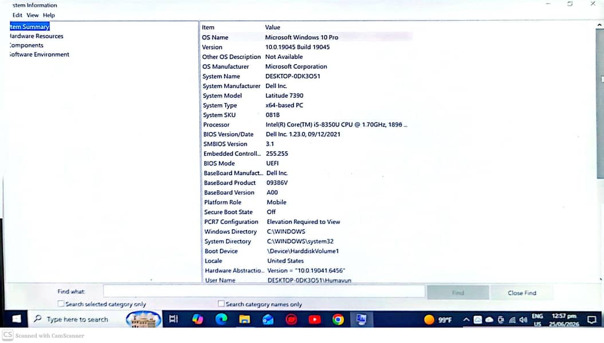Click the taskbar search highlight image
This screenshot has width=604, height=343.
[143, 319]
